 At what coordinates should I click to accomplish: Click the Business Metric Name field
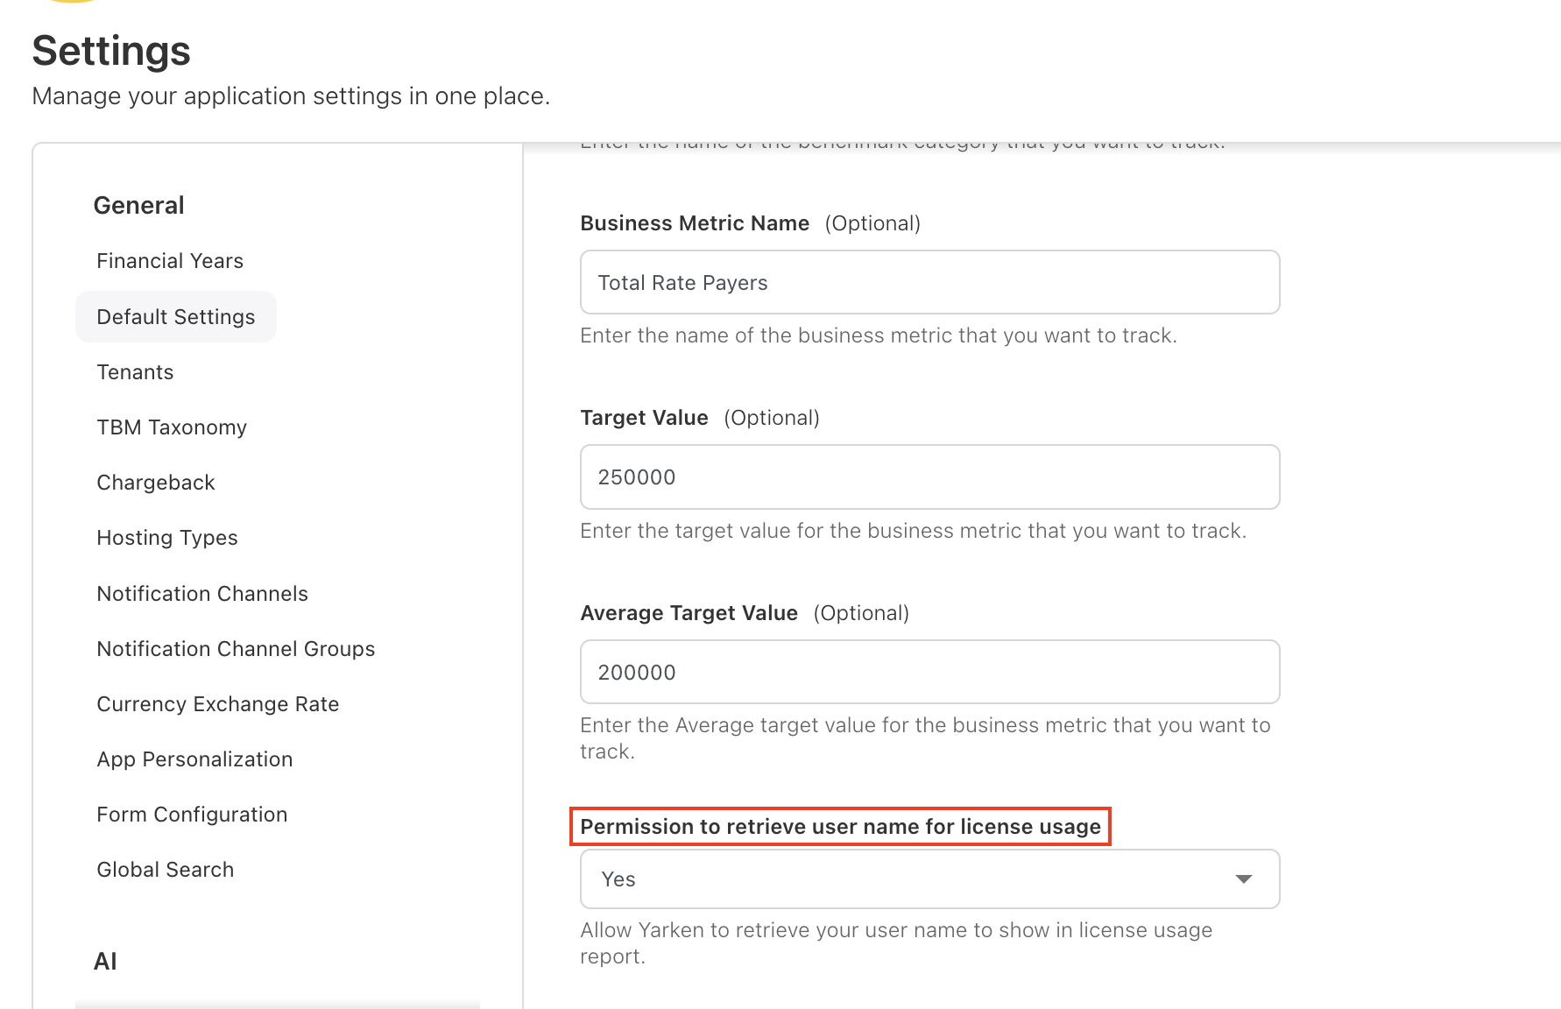(x=929, y=283)
